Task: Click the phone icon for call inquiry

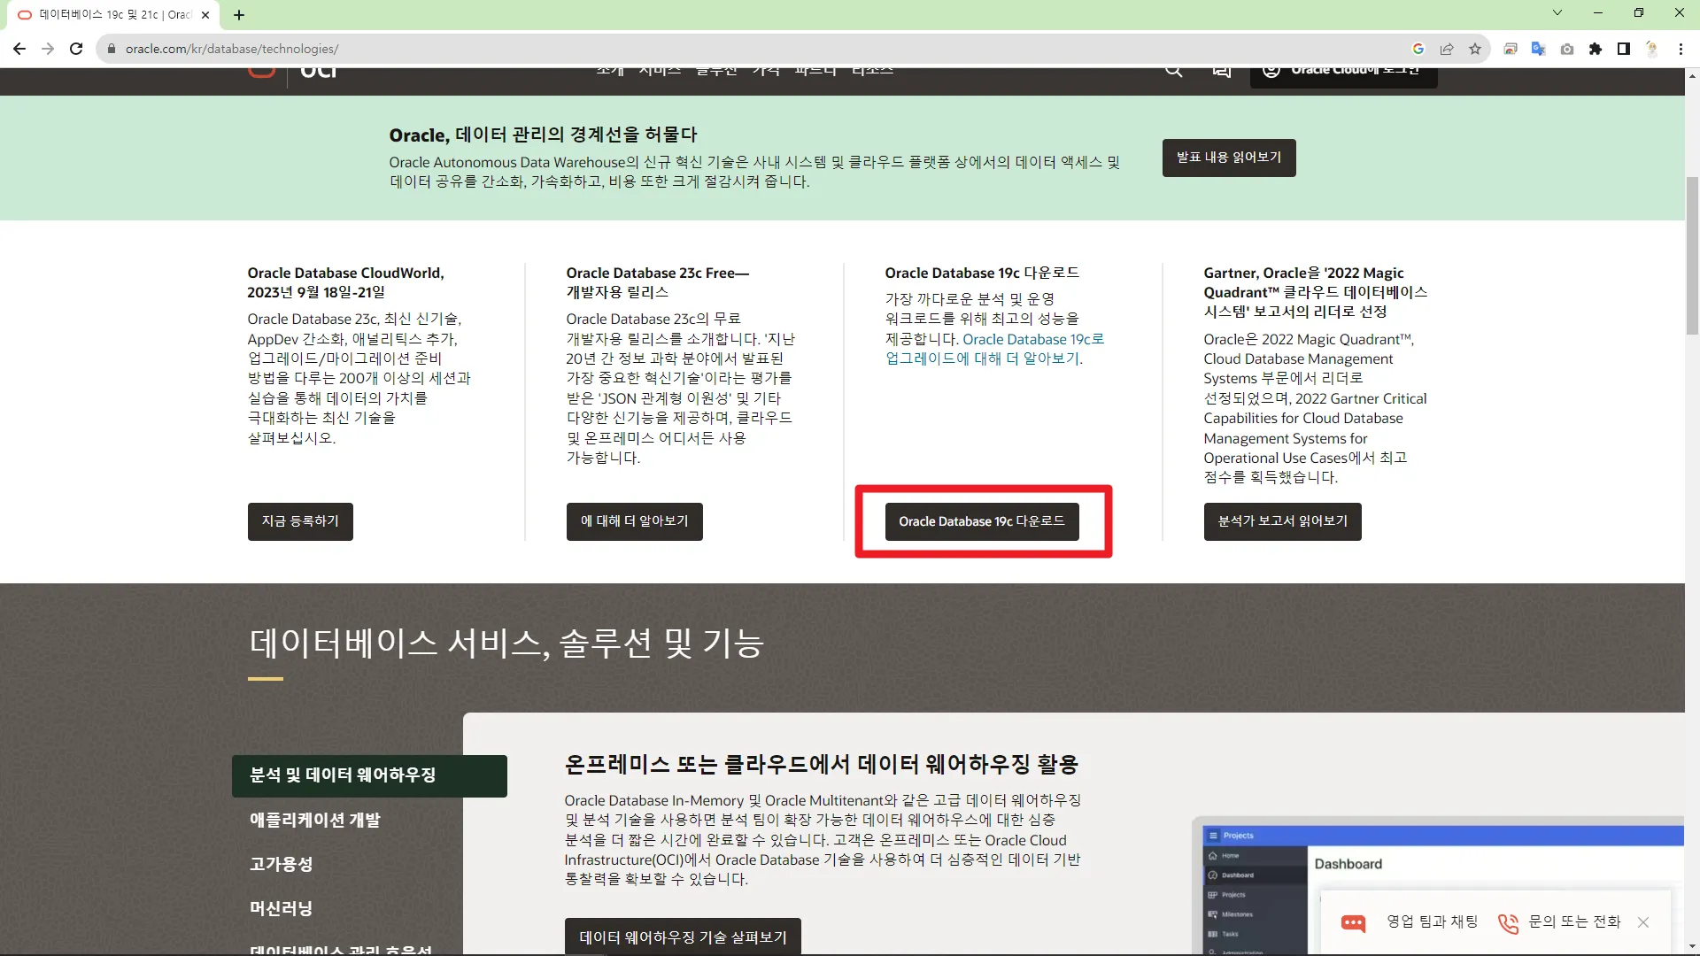Action: click(1507, 922)
